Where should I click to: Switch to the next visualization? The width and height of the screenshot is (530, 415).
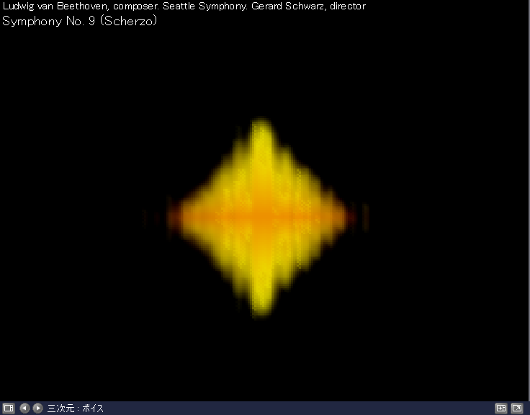click(x=37, y=408)
